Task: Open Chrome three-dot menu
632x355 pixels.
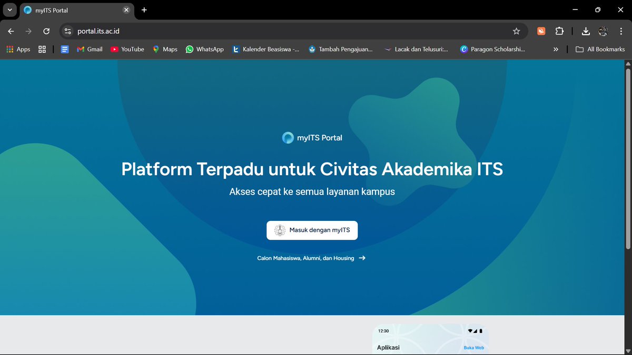Action: pyautogui.click(x=621, y=31)
